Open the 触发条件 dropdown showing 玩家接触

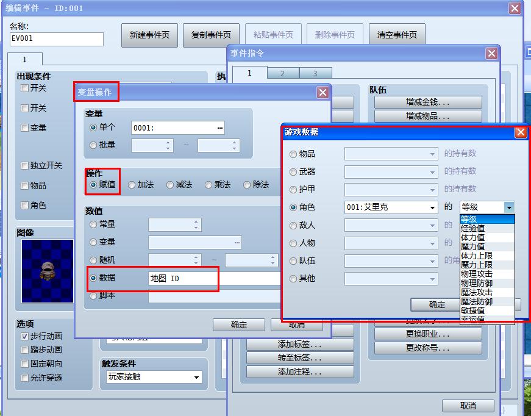click(x=154, y=377)
